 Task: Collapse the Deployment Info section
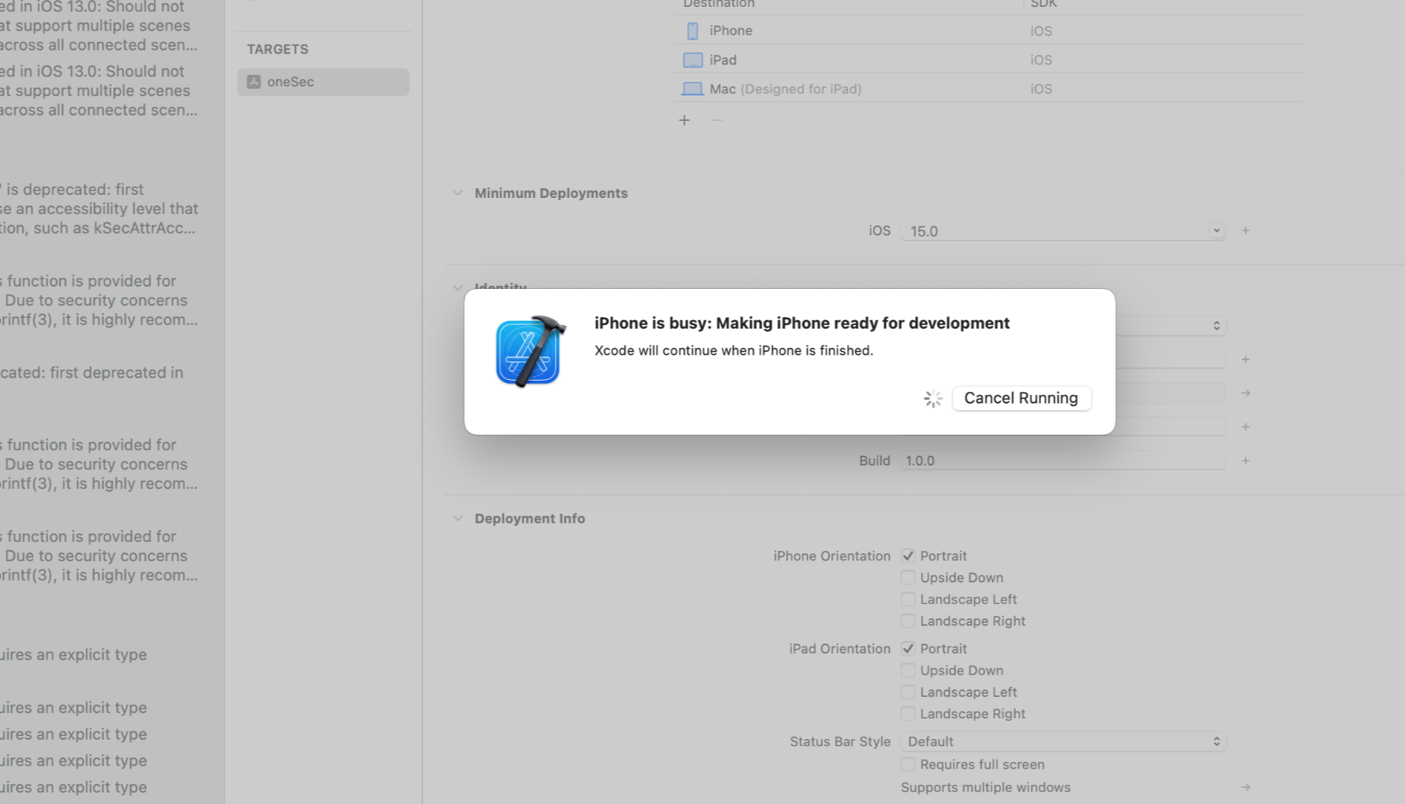click(457, 518)
